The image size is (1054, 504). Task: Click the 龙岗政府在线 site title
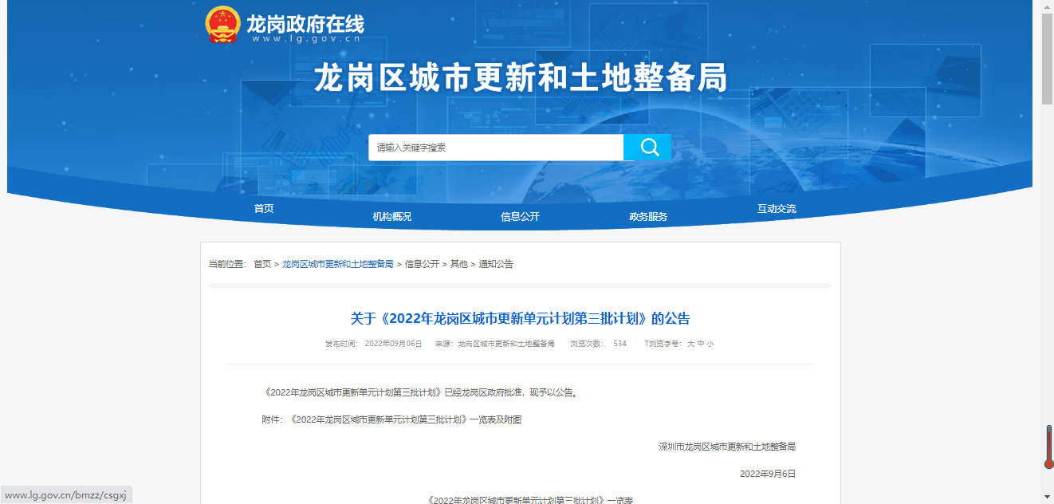(x=305, y=23)
